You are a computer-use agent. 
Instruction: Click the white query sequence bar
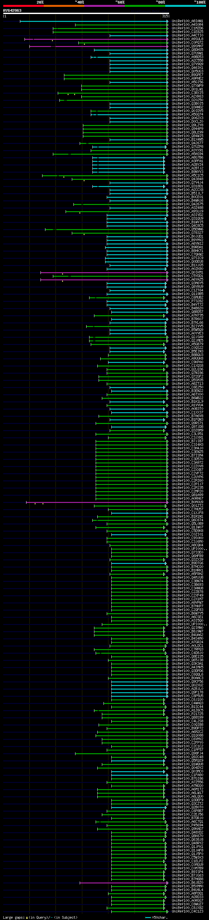pyautogui.click(x=86, y=14)
